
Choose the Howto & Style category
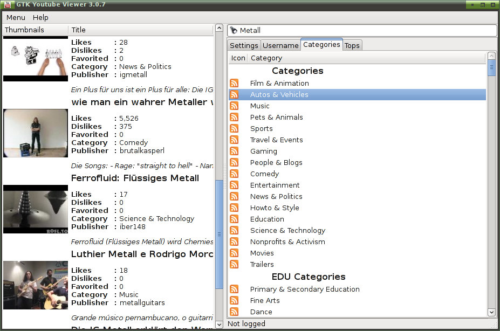click(275, 208)
